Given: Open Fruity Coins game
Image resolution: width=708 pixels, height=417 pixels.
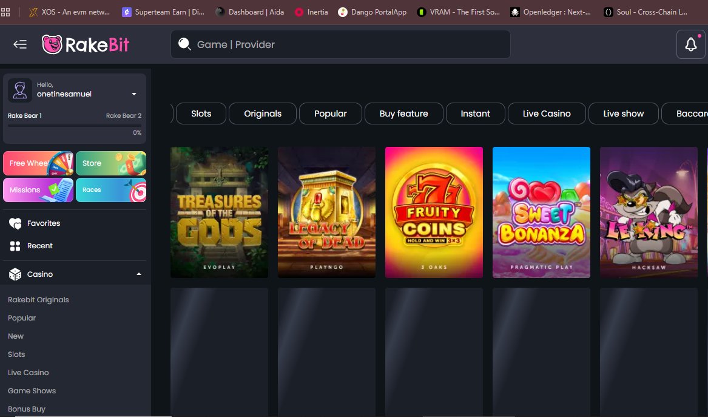Looking at the screenshot, I should point(434,212).
